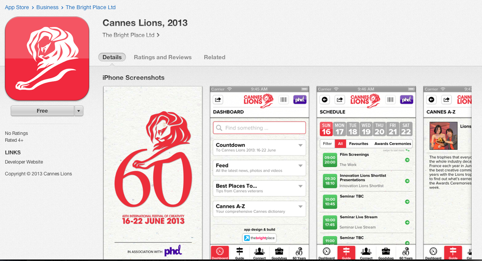Select the WED 19 day tab
482x261 pixels.
pyautogui.click(x=366, y=129)
